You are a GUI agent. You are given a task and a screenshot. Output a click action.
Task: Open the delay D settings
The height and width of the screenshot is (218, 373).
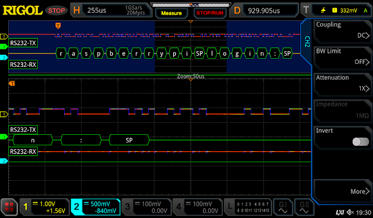(237, 10)
